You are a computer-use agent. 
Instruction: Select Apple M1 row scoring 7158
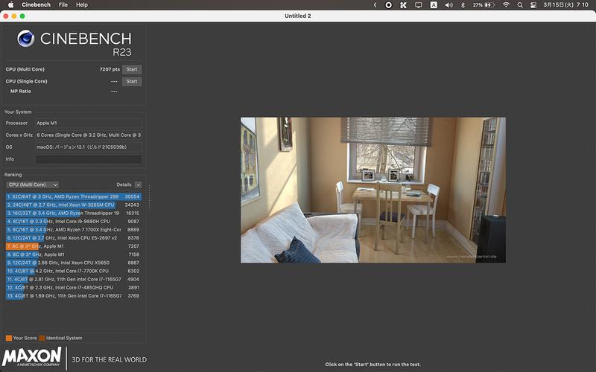(74, 254)
